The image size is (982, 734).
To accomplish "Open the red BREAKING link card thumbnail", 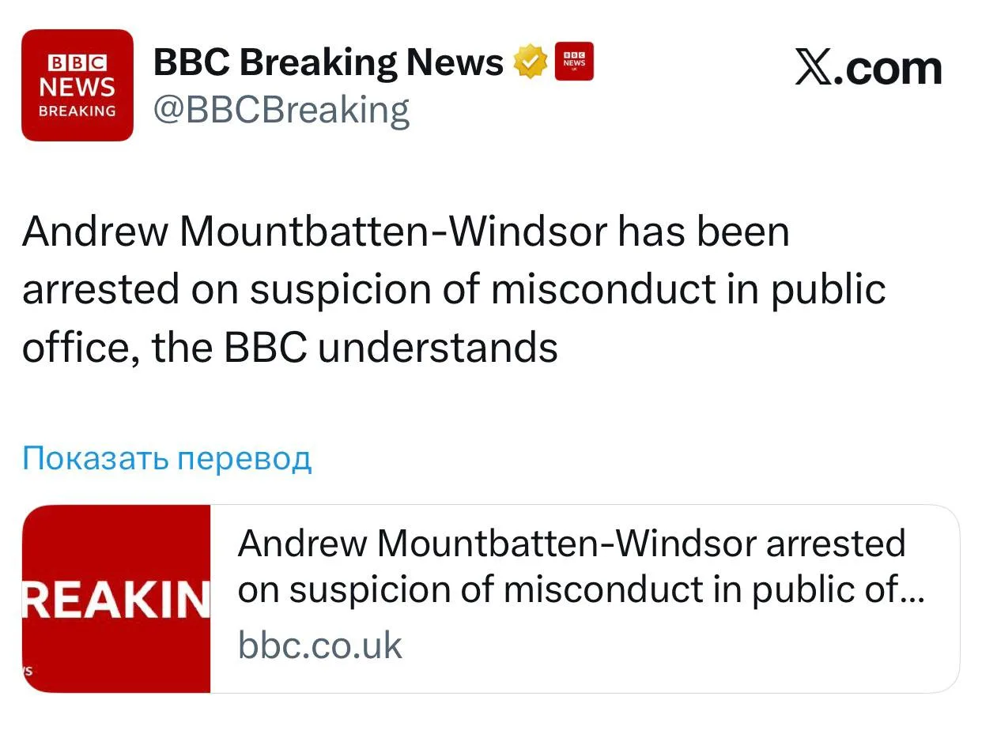I will point(116,599).
